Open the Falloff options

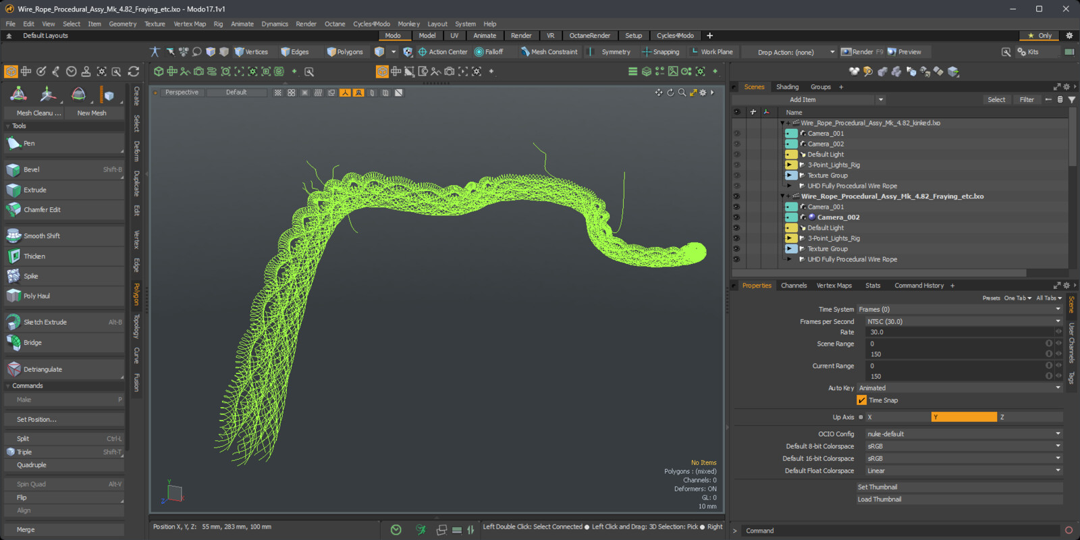click(x=489, y=52)
